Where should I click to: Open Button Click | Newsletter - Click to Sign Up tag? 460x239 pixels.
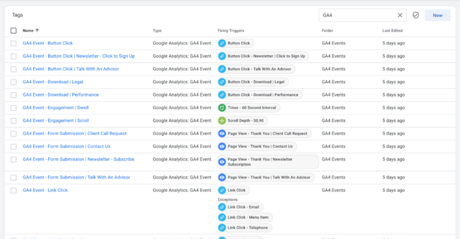[x=78, y=56]
